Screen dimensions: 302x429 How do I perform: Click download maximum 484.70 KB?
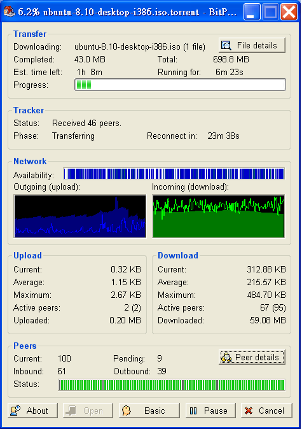(x=266, y=295)
